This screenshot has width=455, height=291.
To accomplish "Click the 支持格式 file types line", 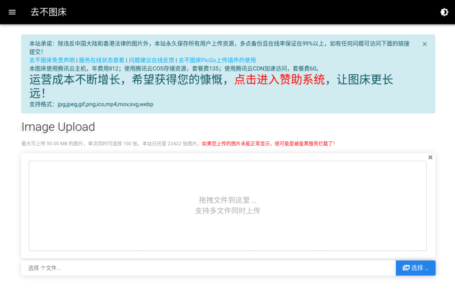I will (x=91, y=104).
